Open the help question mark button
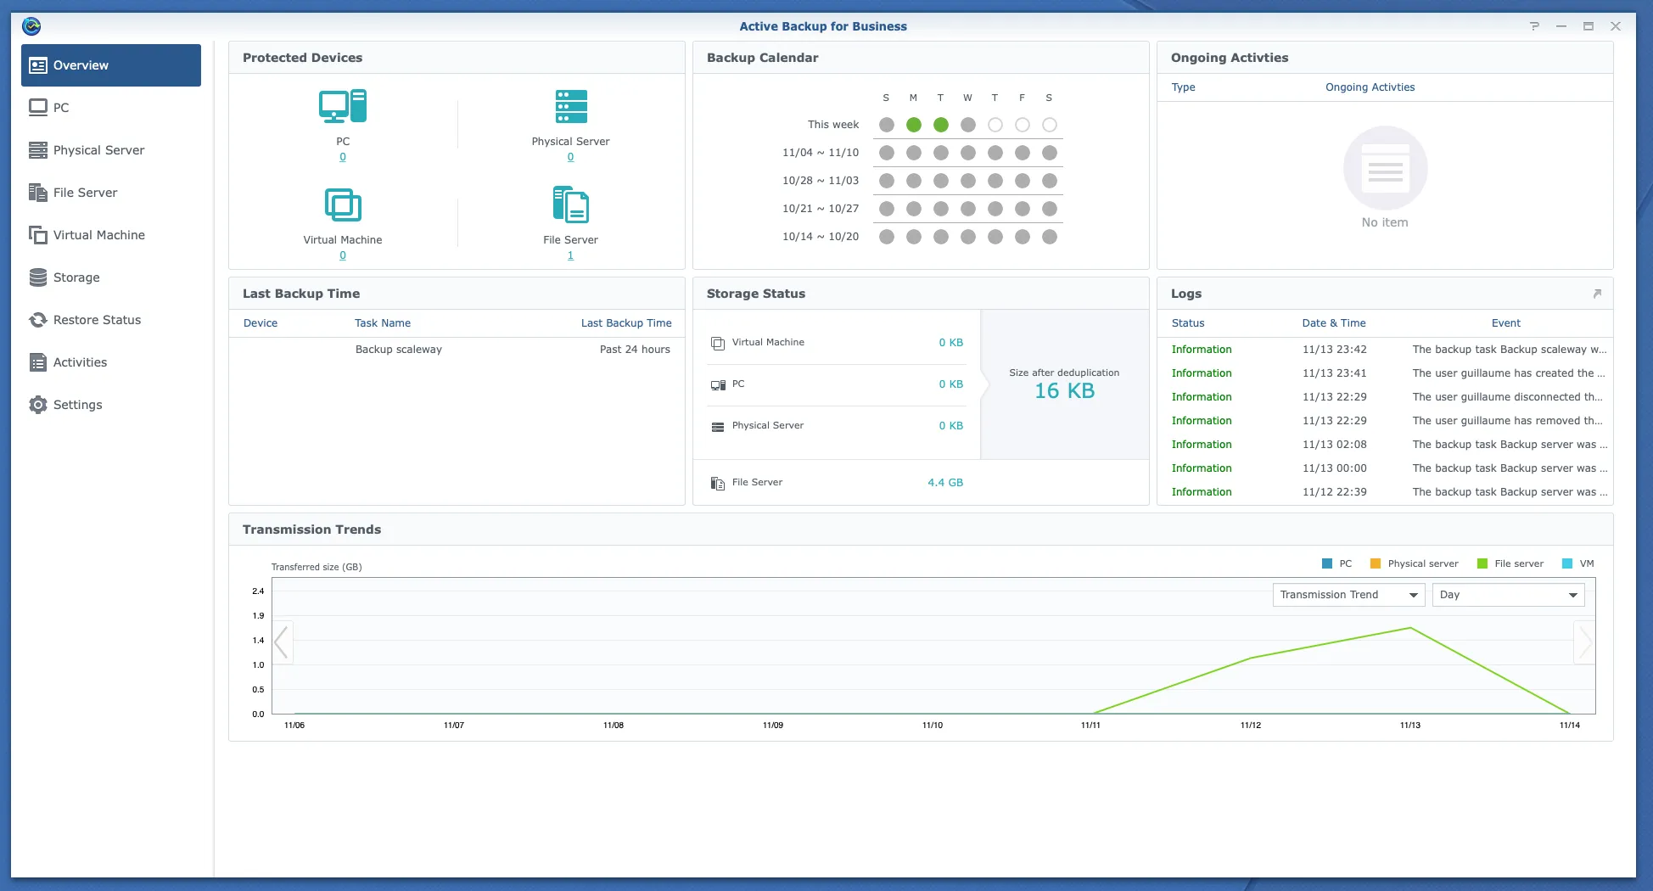The width and height of the screenshot is (1653, 891). 1534,26
